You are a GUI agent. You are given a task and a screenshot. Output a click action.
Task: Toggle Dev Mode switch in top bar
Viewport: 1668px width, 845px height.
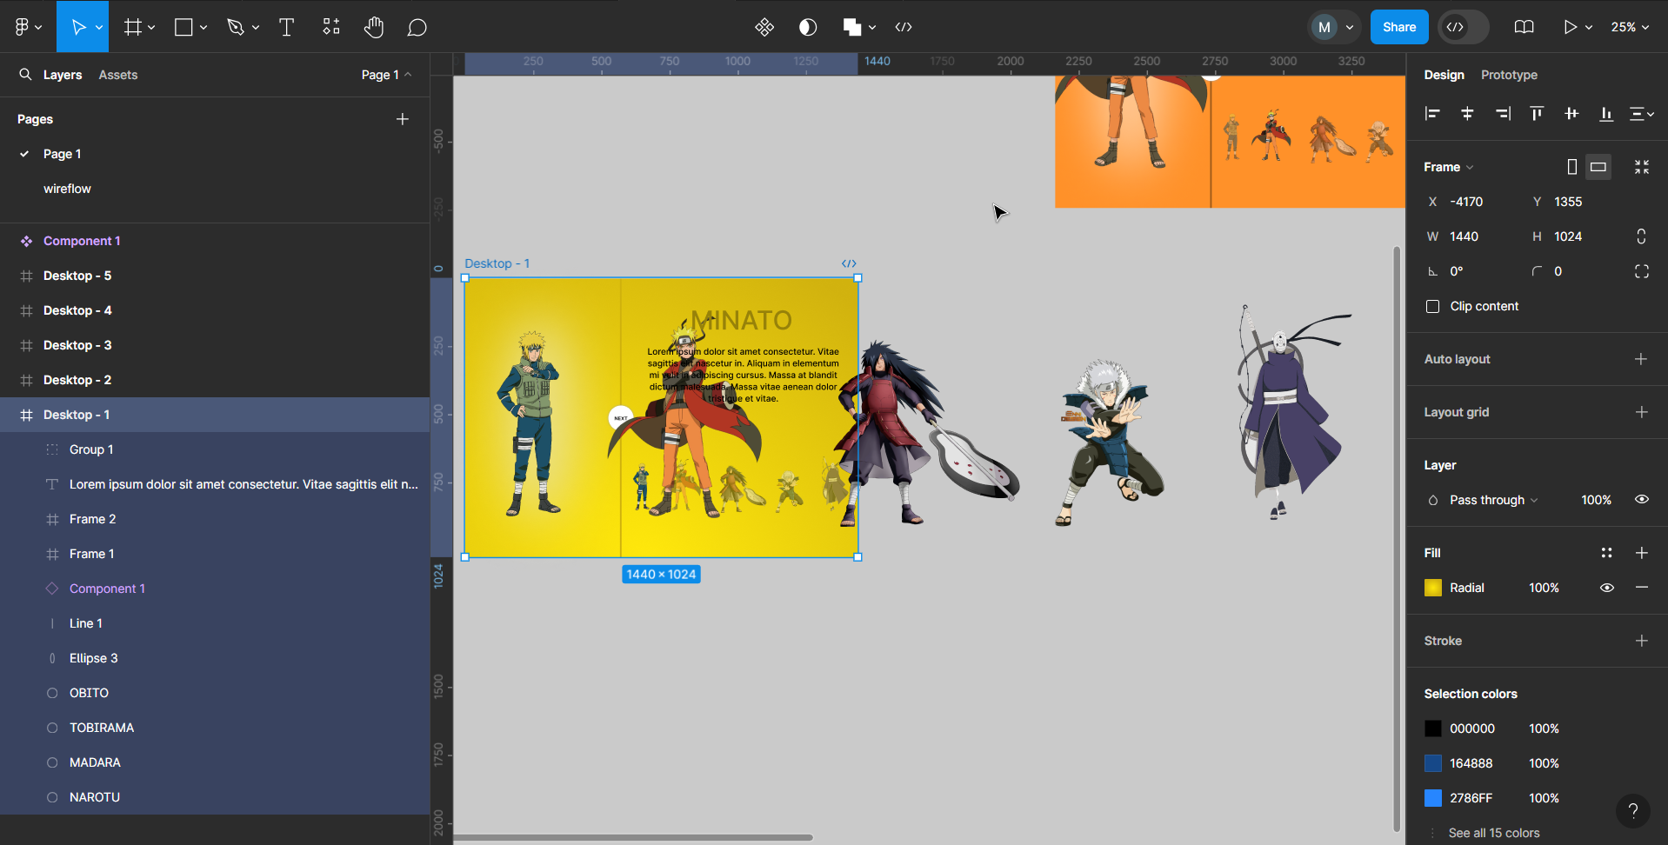pyautogui.click(x=1464, y=27)
